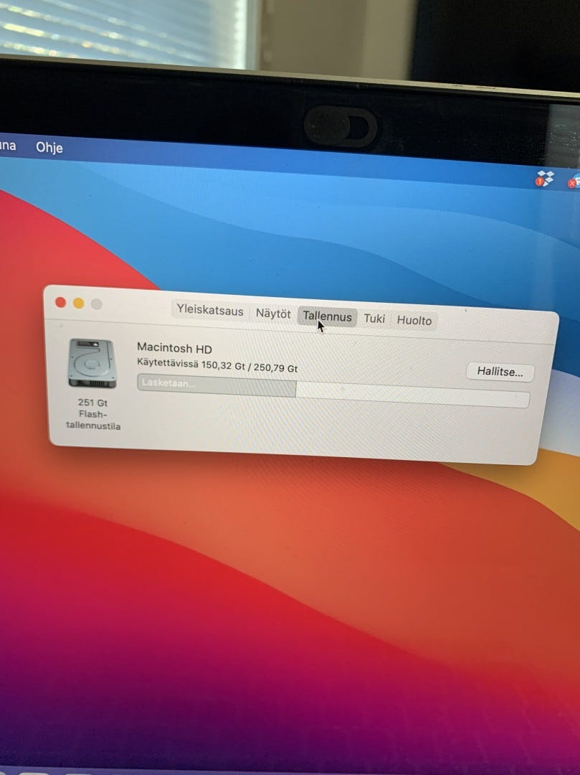This screenshot has width=580, height=775.
Task: Open the Tuki tab
Action: click(374, 319)
